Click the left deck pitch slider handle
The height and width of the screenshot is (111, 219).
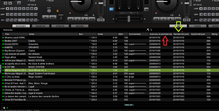[101, 3]
